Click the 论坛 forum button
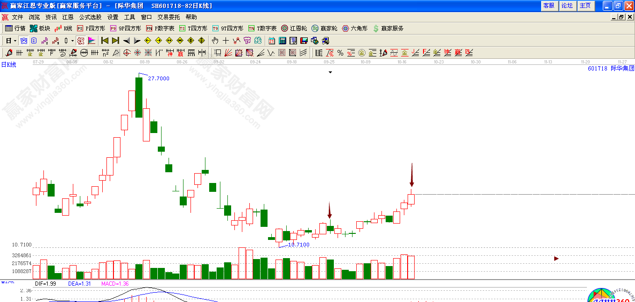The width and height of the screenshot is (635, 302). pos(567,6)
